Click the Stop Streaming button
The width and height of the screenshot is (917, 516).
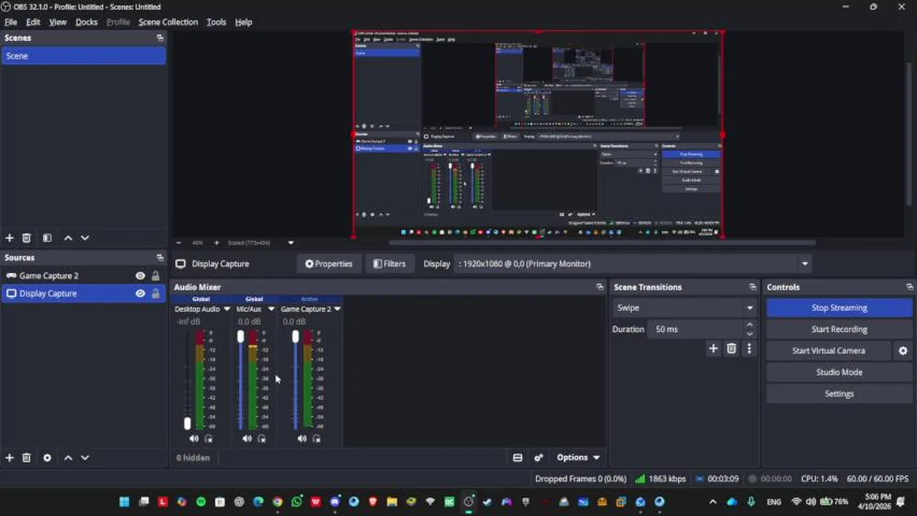point(840,307)
